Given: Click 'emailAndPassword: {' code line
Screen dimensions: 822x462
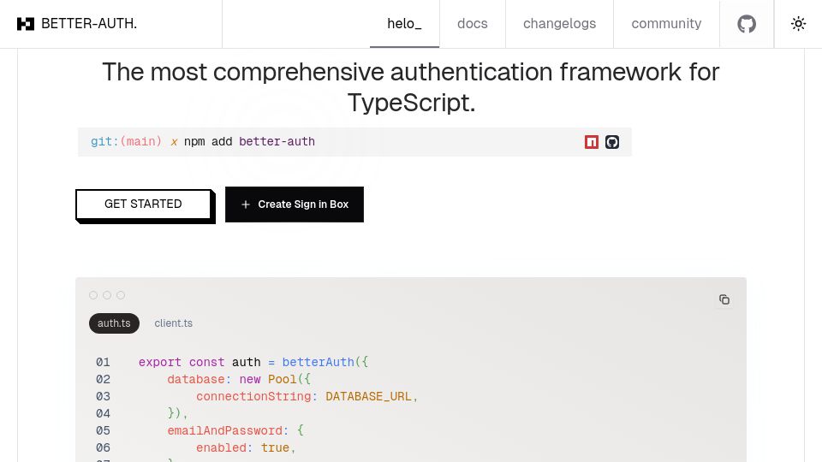Looking at the screenshot, I should (x=235, y=430).
